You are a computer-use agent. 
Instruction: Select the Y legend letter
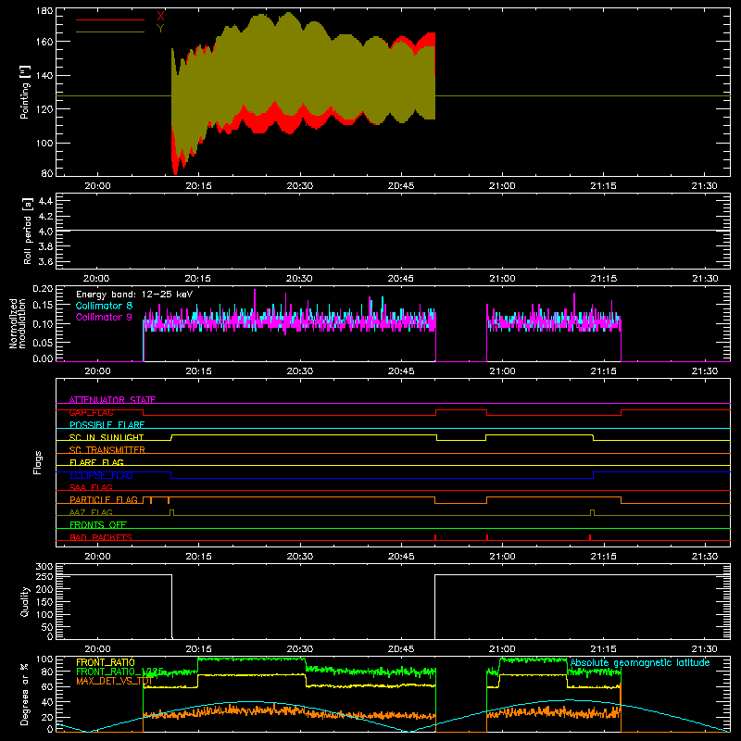[160, 29]
